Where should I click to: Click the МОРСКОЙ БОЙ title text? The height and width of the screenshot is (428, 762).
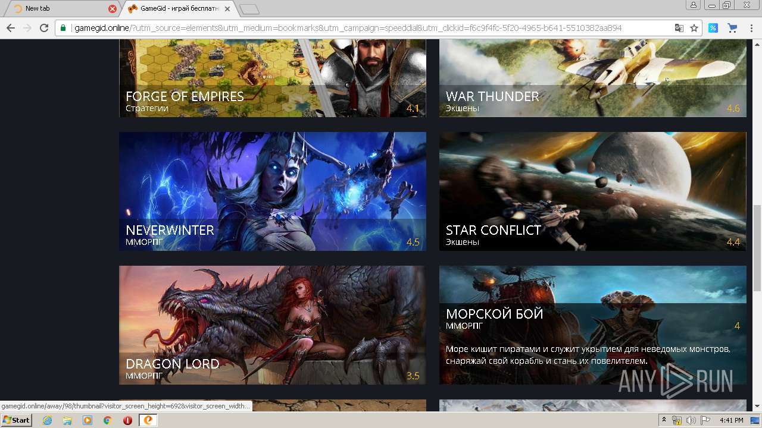[494, 313]
